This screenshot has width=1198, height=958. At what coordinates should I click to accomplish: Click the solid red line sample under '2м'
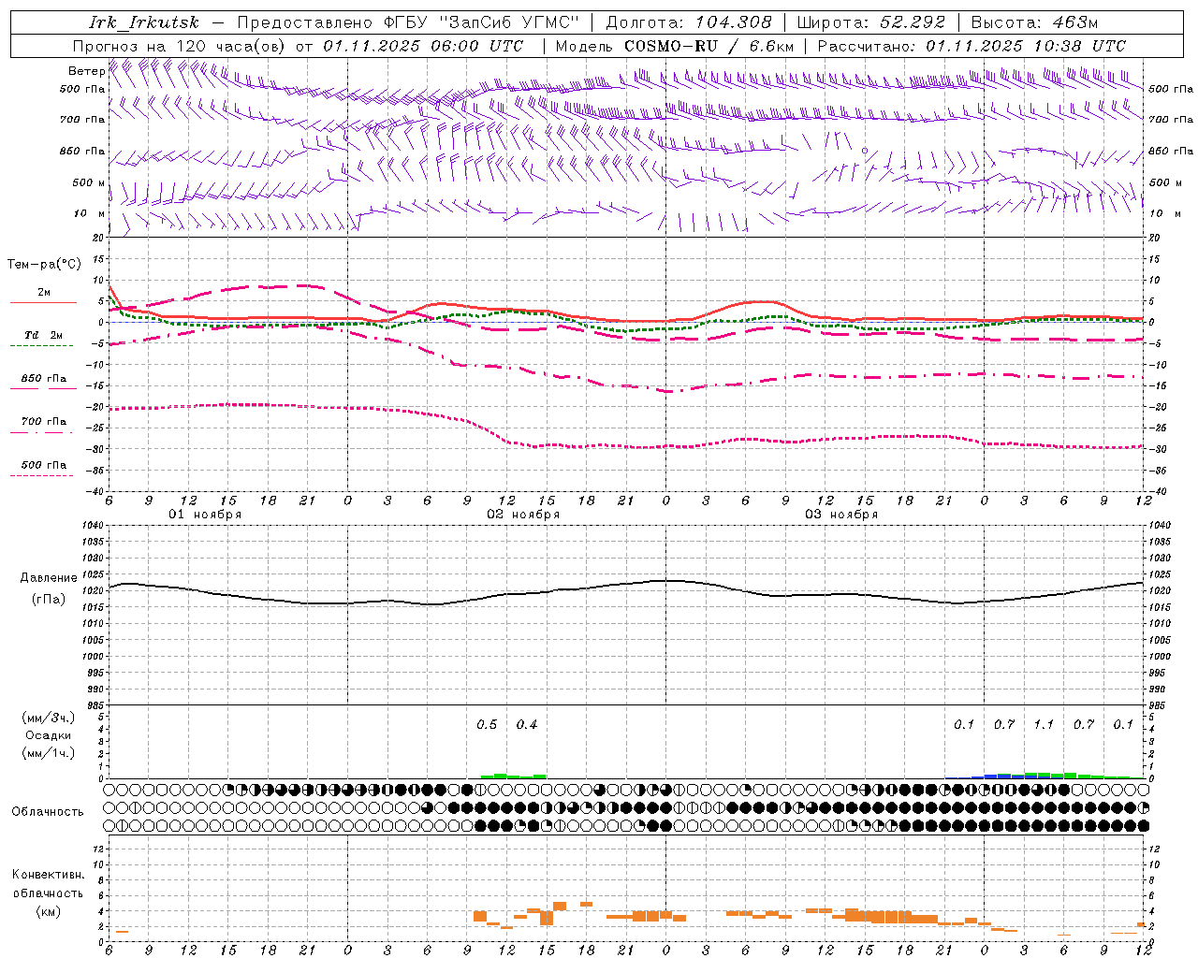(43, 302)
